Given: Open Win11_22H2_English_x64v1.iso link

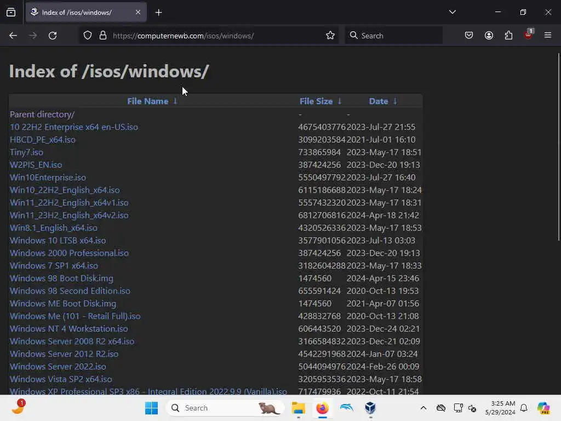Looking at the screenshot, I should pyautogui.click(x=69, y=203).
